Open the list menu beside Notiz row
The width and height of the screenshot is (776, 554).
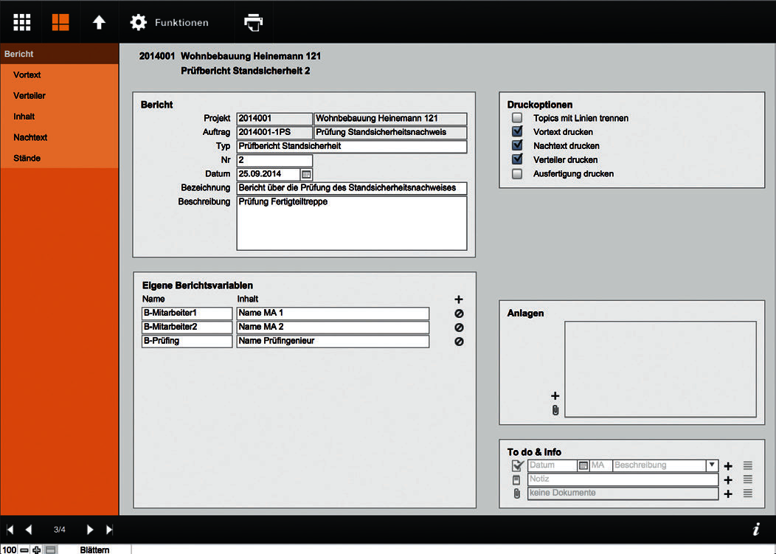(748, 479)
